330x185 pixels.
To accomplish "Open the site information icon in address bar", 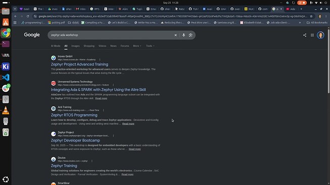I will 35,16.
